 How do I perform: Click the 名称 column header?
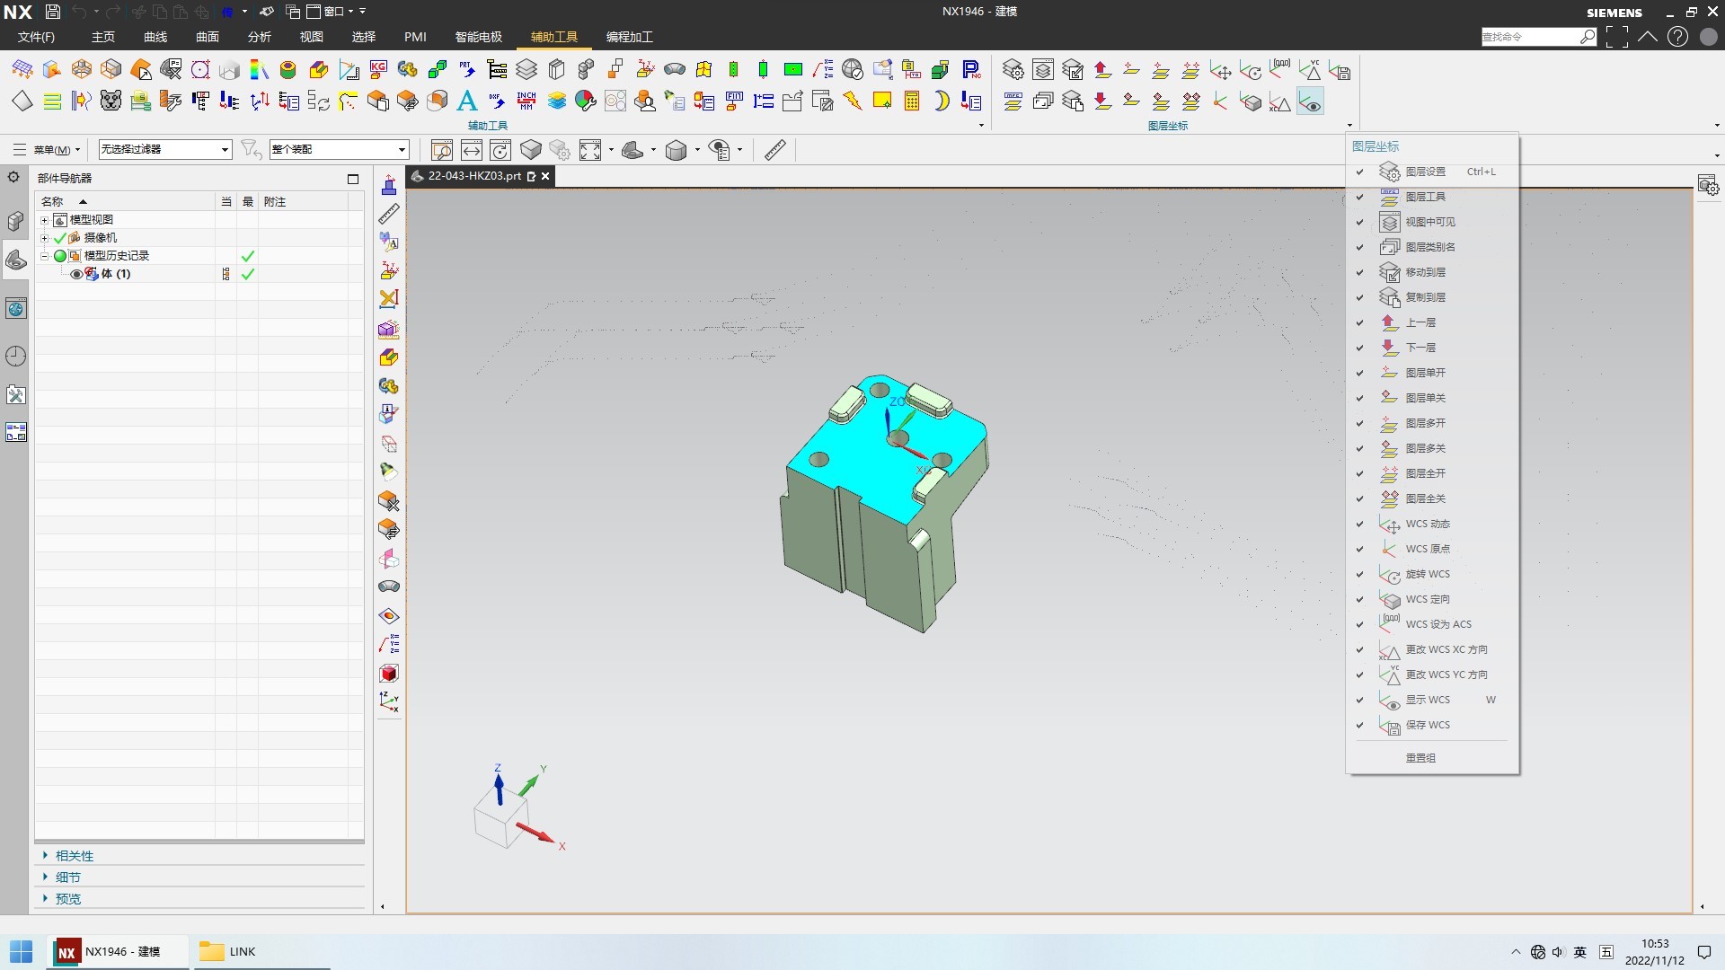126,201
